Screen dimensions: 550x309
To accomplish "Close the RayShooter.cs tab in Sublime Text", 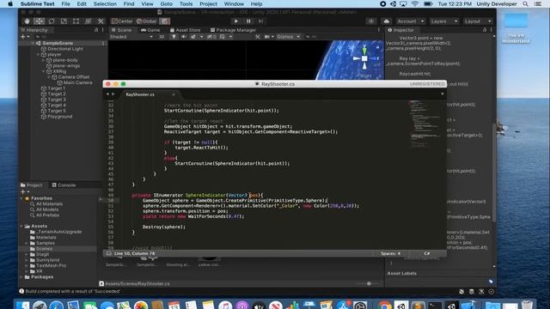I will point(174,94).
